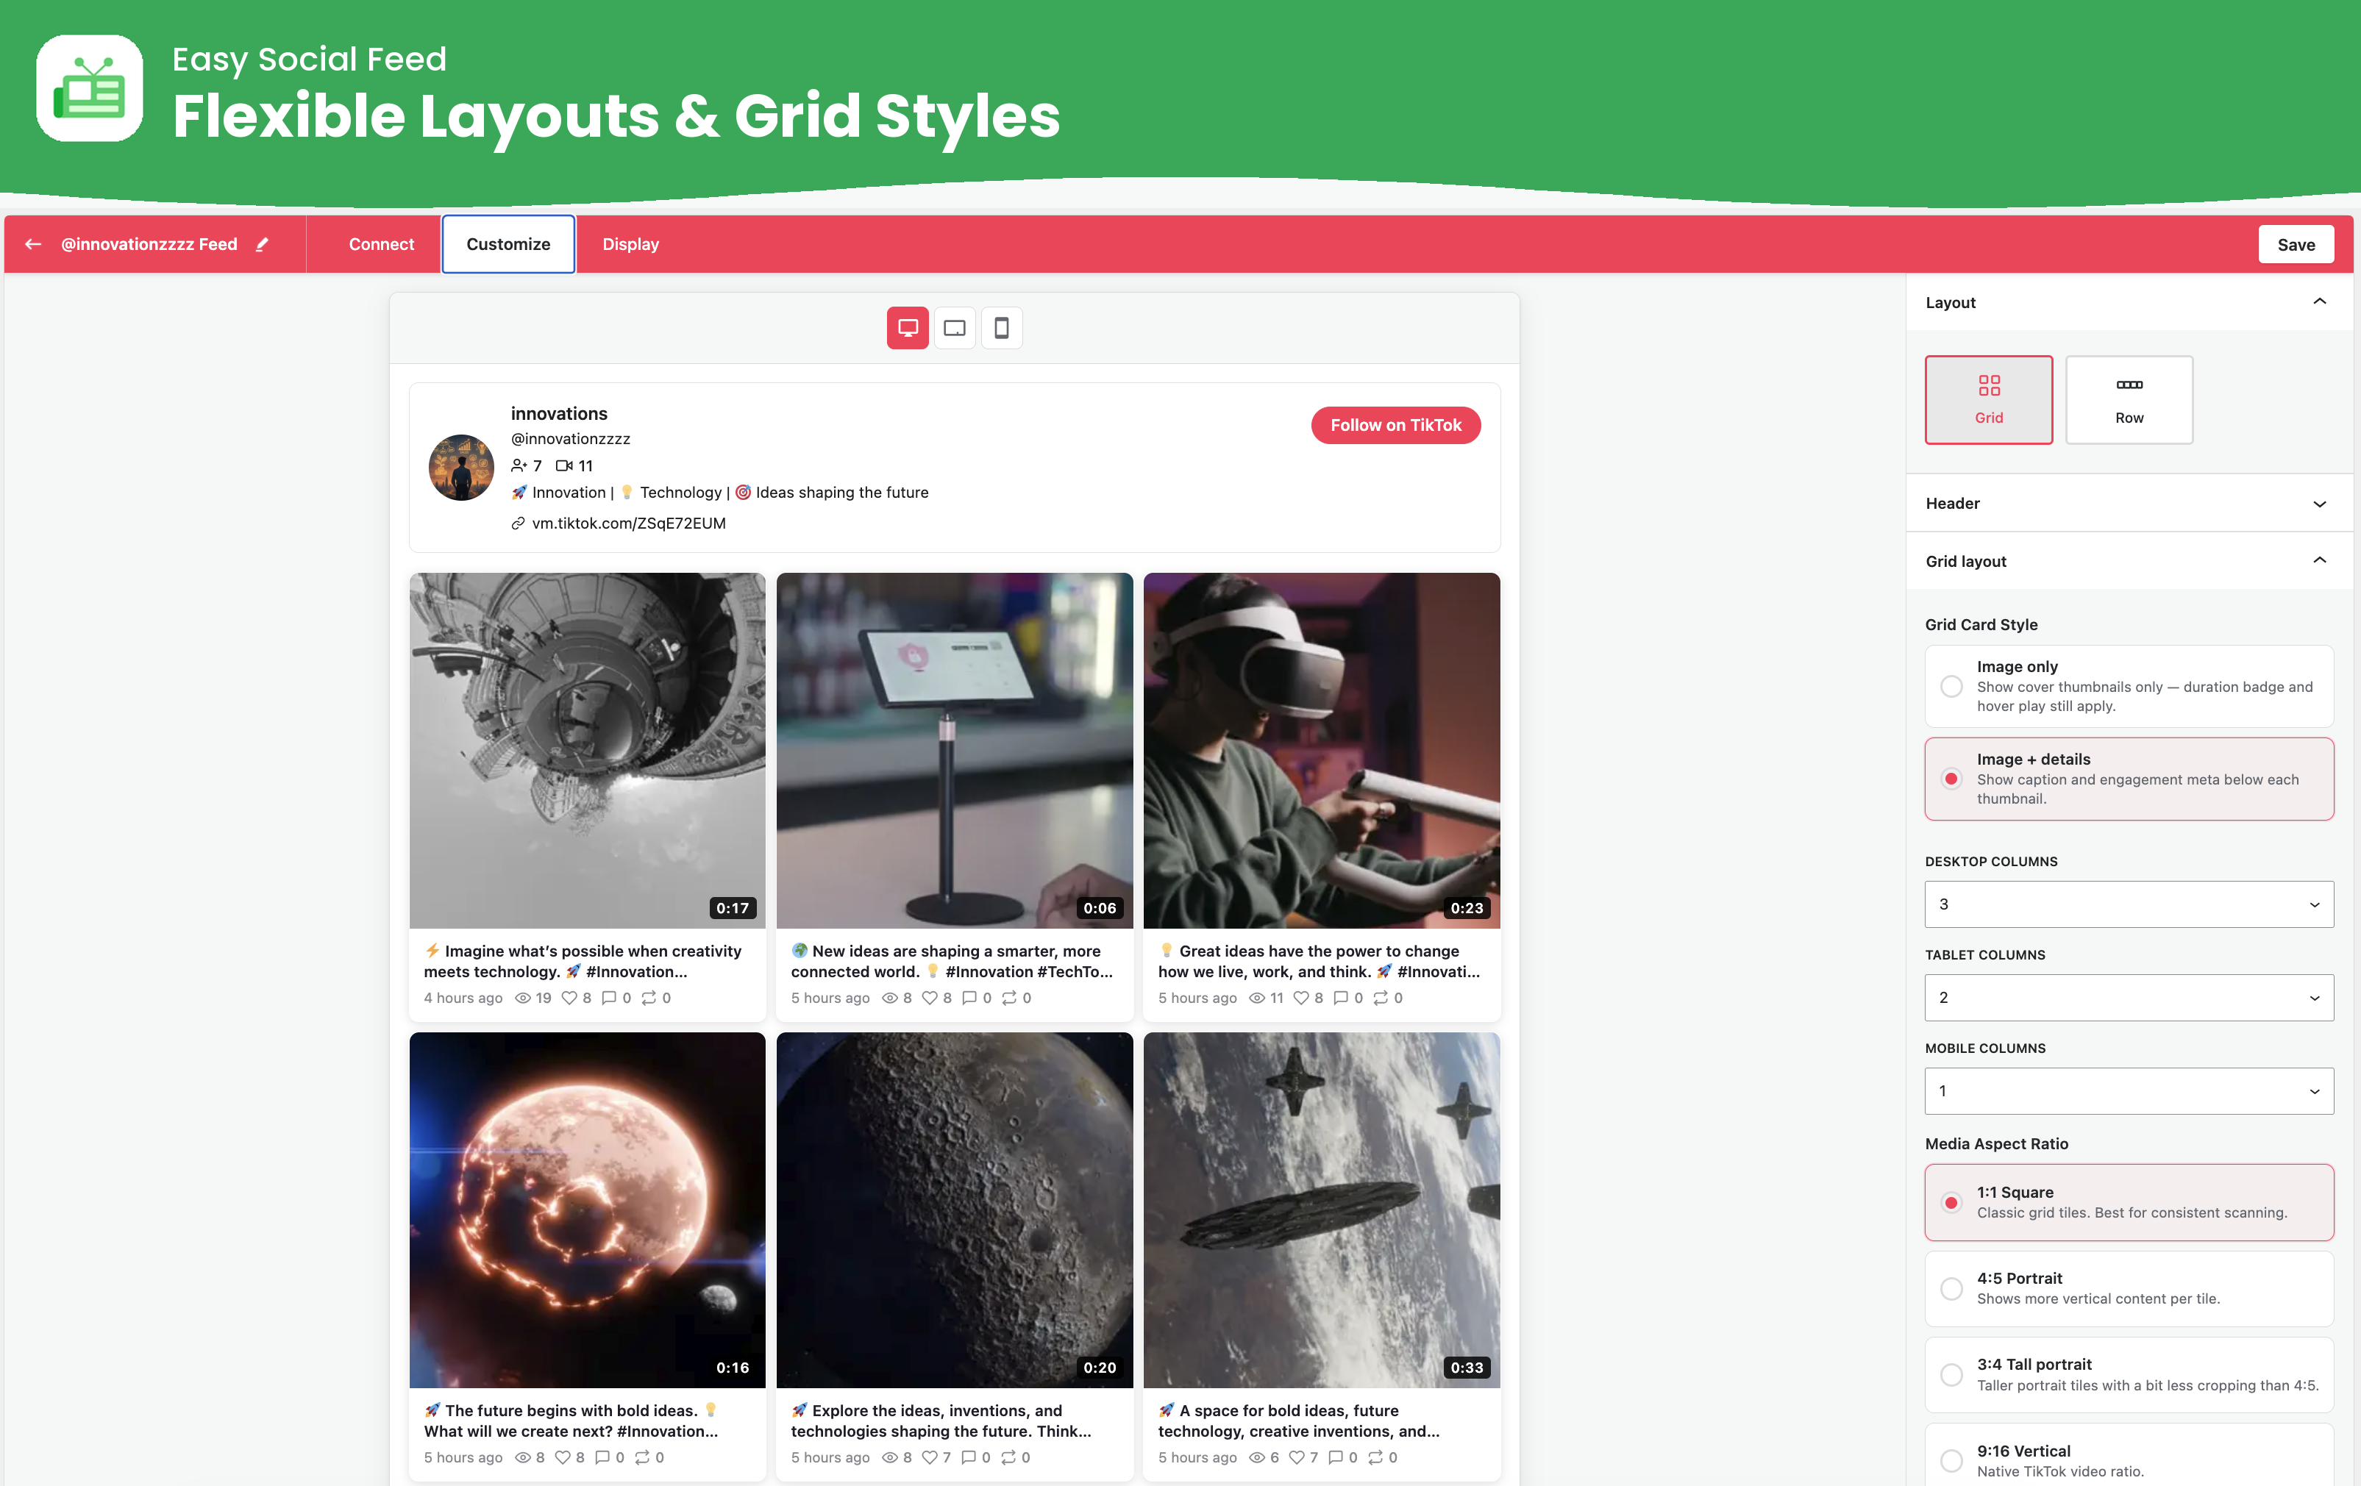Viewport: 2361px width, 1486px height.
Task: Click heart icon on New ideas post
Action: pyautogui.click(x=930, y=998)
